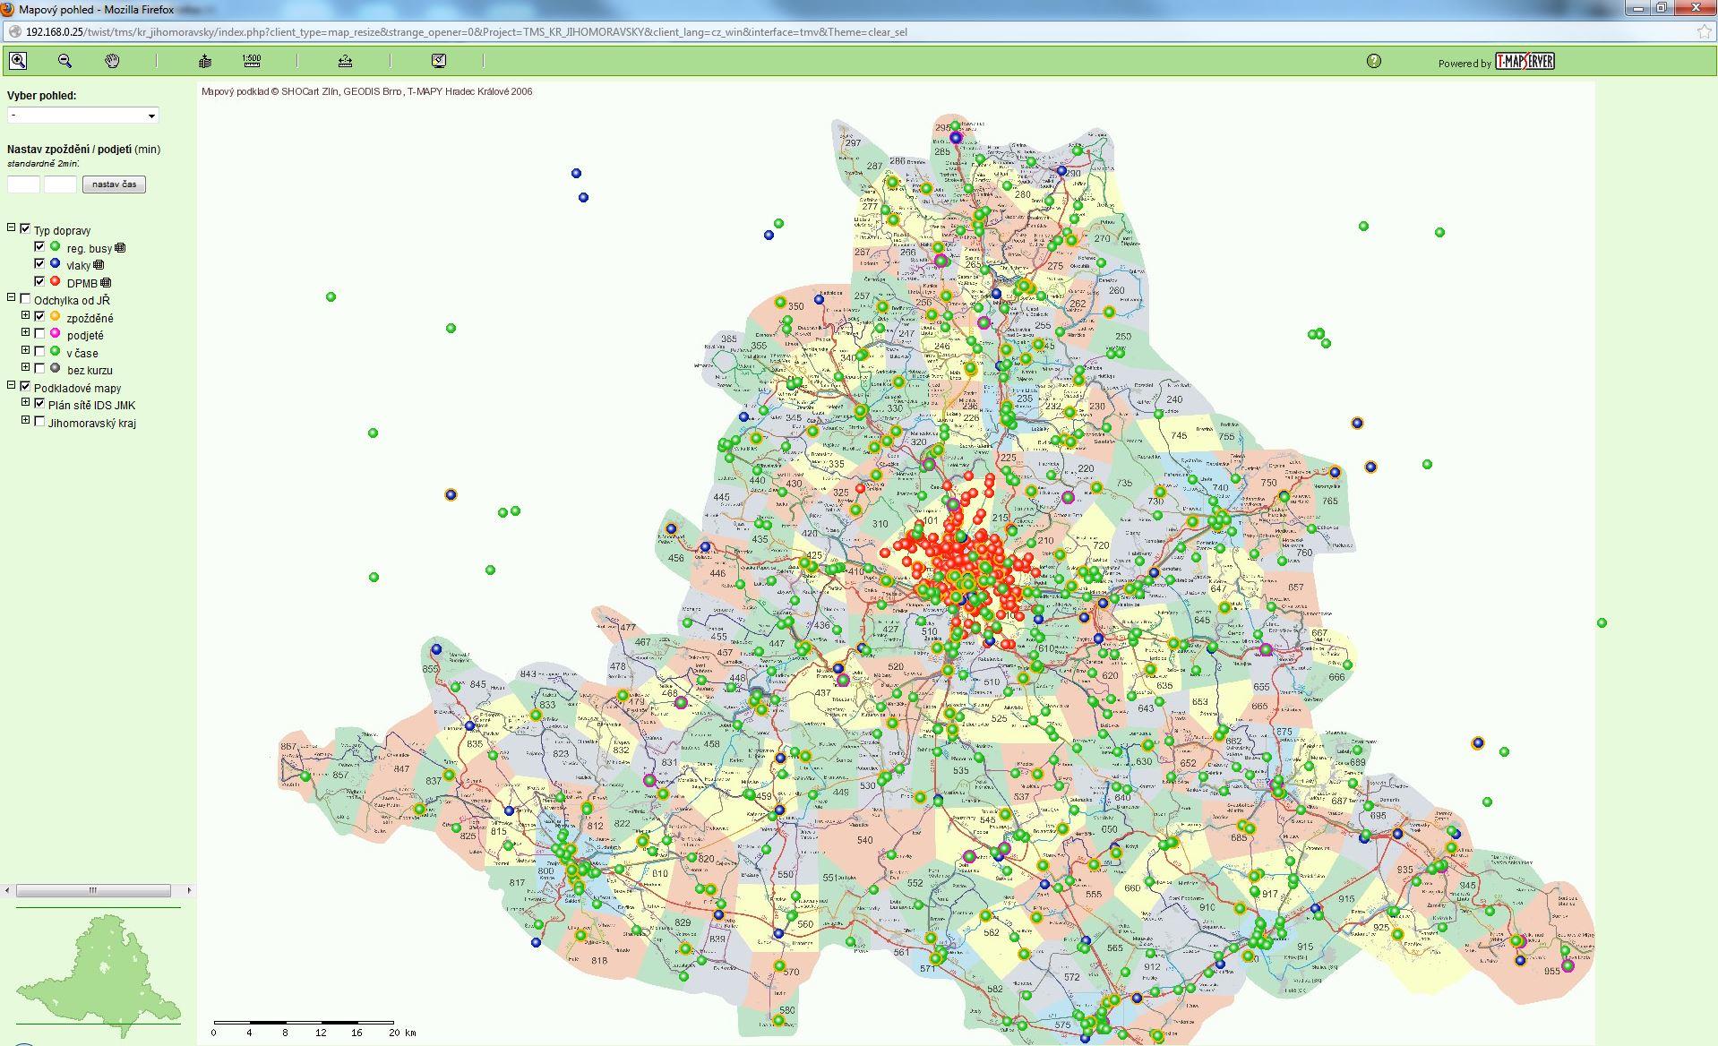Expand the Jihomoravský kraj node
This screenshot has width=1718, height=1046.
coord(26,420)
